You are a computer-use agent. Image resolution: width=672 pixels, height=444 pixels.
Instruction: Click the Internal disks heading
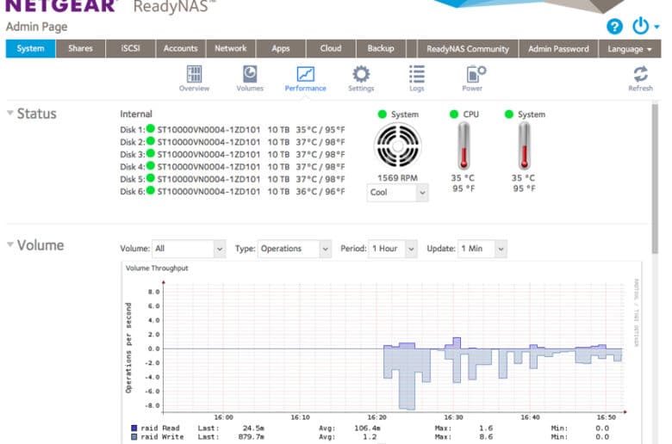(x=136, y=114)
